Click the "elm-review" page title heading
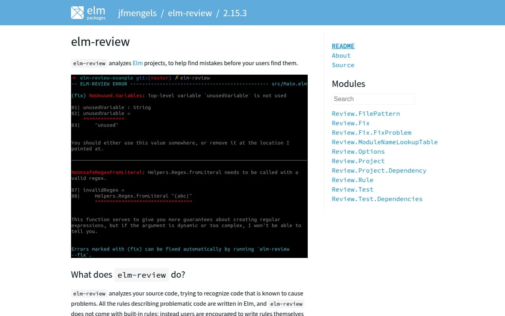The height and width of the screenshot is (316, 505). click(x=100, y=41)
